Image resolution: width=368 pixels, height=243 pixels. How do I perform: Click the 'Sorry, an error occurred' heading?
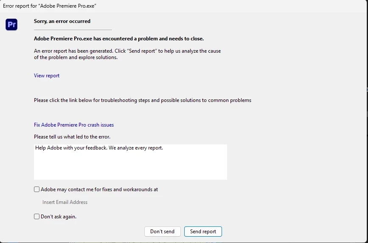[x=62, y=21]
